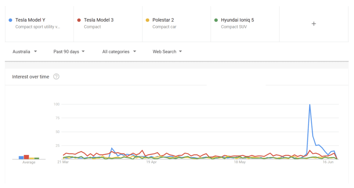Click the Interest over time heading
The width and height of the screenshot is (354, 188).
(x=31, y=77)
